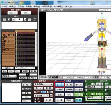
Task: Jump to the last frame (>|)
Action: [35, 20]
